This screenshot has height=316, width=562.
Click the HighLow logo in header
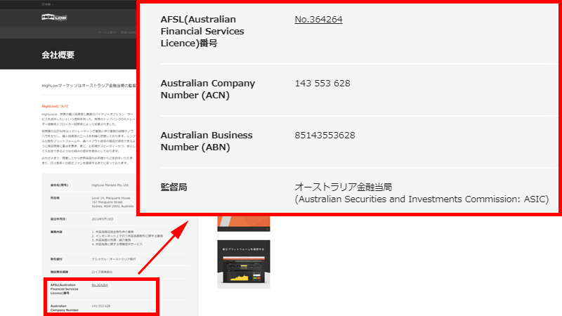pyautogui.click(x=54, y=17)
